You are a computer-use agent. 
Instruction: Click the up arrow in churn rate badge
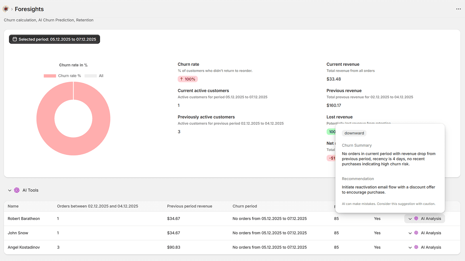(x=182, y=79)
